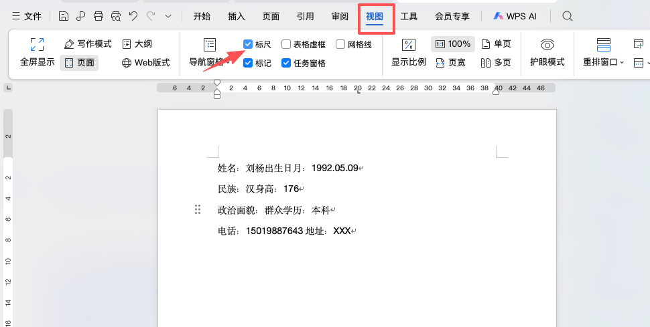Viewport: 650px width, 327px height.
Task: Switch to the 开始 tab
Action: (202, 16)
